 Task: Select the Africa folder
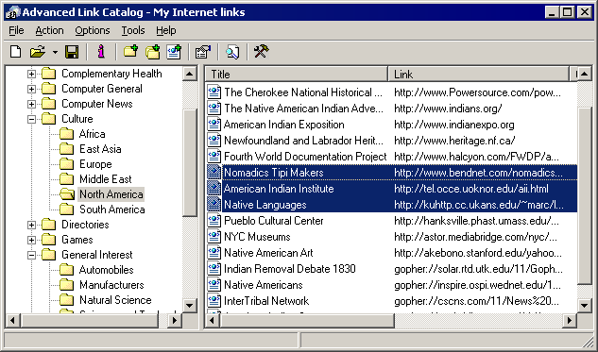[x=92, y=134]
